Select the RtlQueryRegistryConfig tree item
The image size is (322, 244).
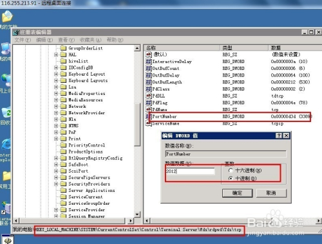click(x=95, y=158)
